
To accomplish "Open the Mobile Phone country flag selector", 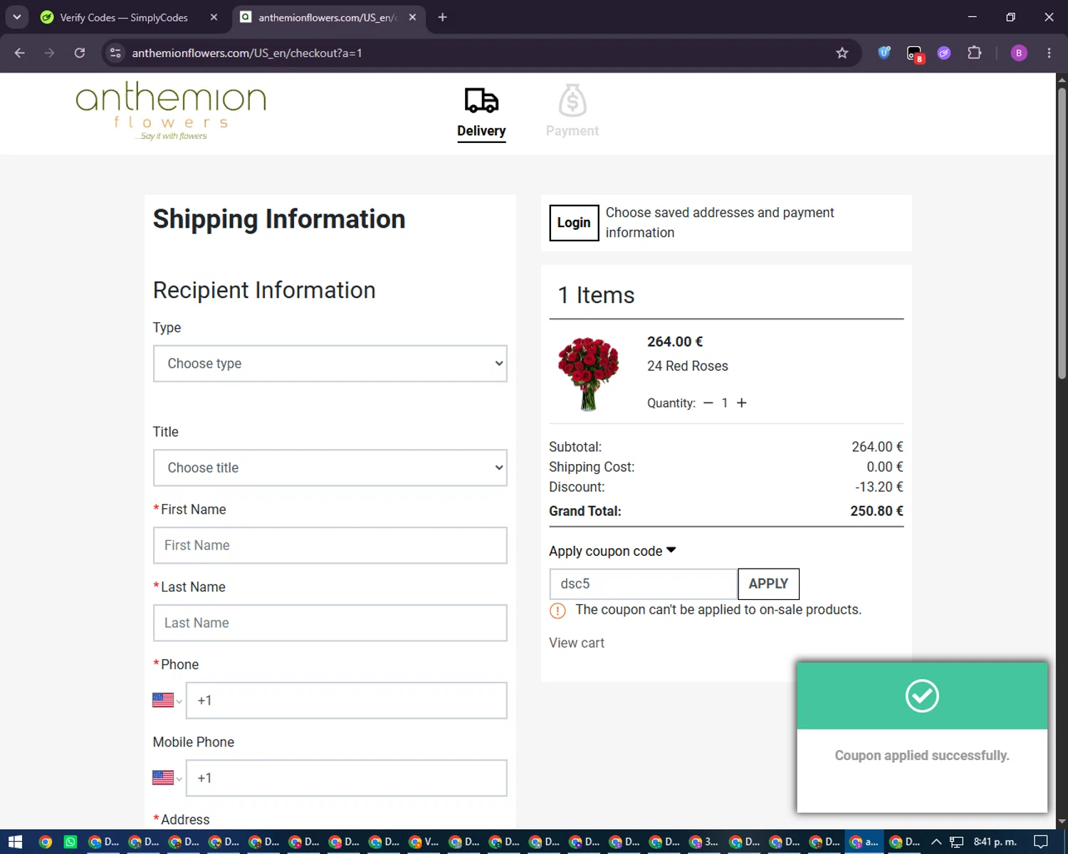I will click(167, 778).
